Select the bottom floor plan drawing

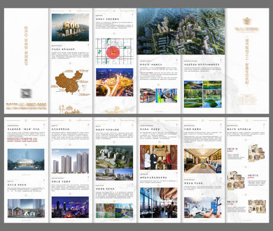257,206
